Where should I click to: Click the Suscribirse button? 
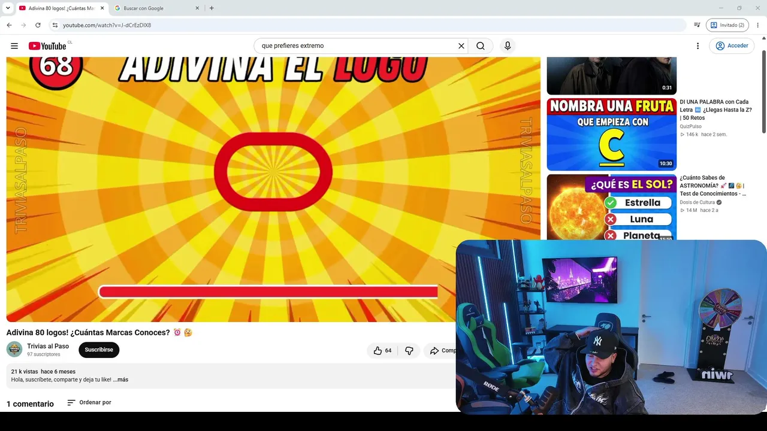(99, 350)
